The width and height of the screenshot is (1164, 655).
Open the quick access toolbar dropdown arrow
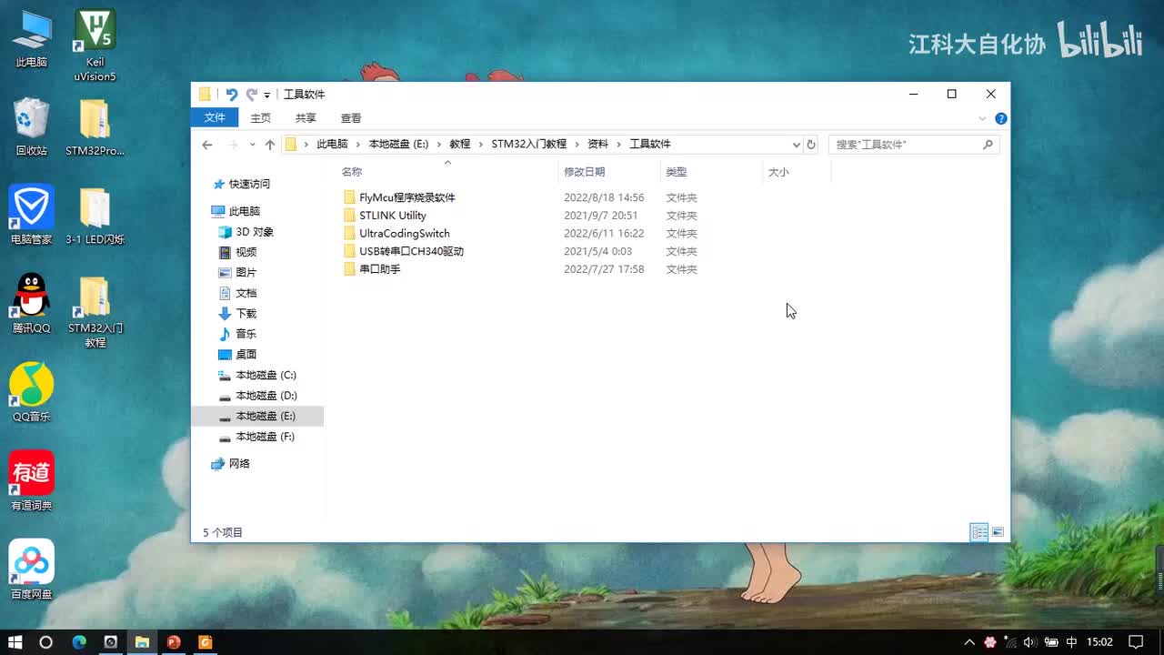tap(267, 95)
